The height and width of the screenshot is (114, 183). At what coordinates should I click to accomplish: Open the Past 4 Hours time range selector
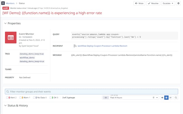coord(130,98)
